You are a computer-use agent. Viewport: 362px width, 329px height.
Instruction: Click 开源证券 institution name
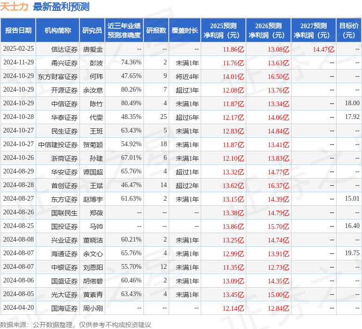point(64,90)
